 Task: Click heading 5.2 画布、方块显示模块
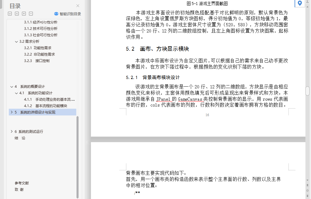point(157,49)
